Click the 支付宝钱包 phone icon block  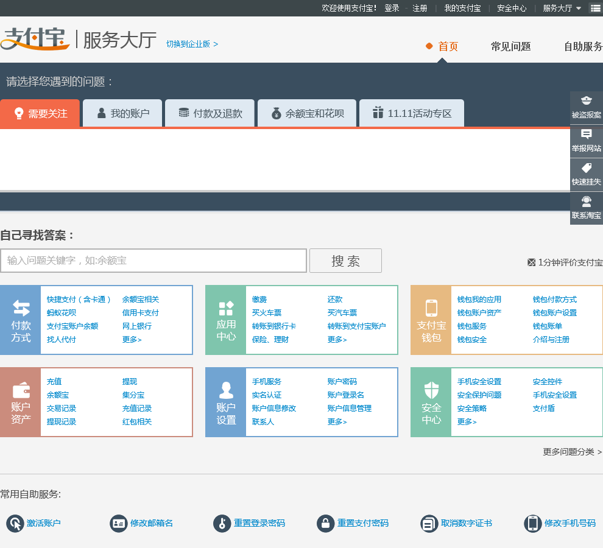point(431,320)
